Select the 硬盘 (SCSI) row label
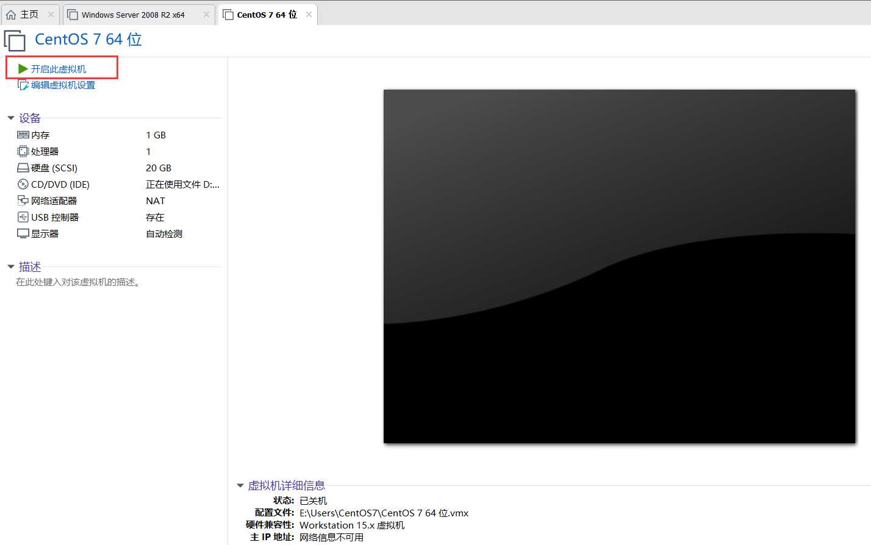The width and height of the screenshot is (871, 545). point(54,168)
